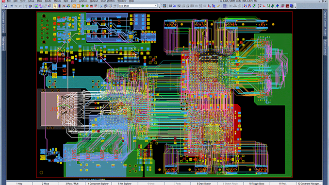The image size is (329, 185).
Task: Click the red arc route icon
Action: 264,6
